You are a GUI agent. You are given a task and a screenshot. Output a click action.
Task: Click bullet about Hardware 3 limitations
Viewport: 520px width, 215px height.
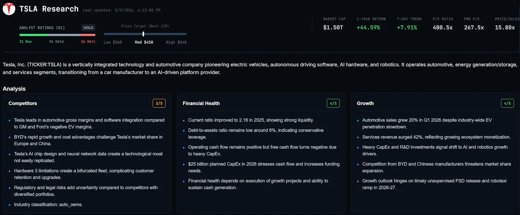[x=84, y=174]
